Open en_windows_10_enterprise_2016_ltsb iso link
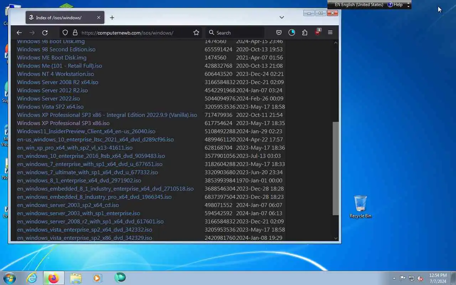This screenshot has width=456, height=285. (91, 156)
